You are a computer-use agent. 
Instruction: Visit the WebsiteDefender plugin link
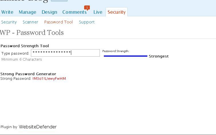(x=37, y=127)
